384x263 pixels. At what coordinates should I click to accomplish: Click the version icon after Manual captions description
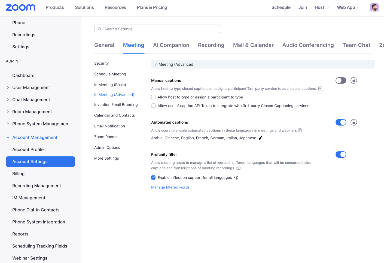(320, 89)
